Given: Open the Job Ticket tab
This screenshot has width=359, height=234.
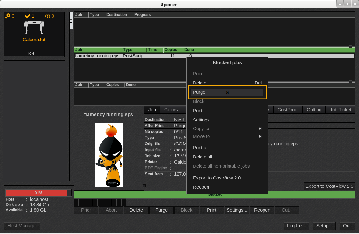Looking at the screenshot, I should [341, 110].
